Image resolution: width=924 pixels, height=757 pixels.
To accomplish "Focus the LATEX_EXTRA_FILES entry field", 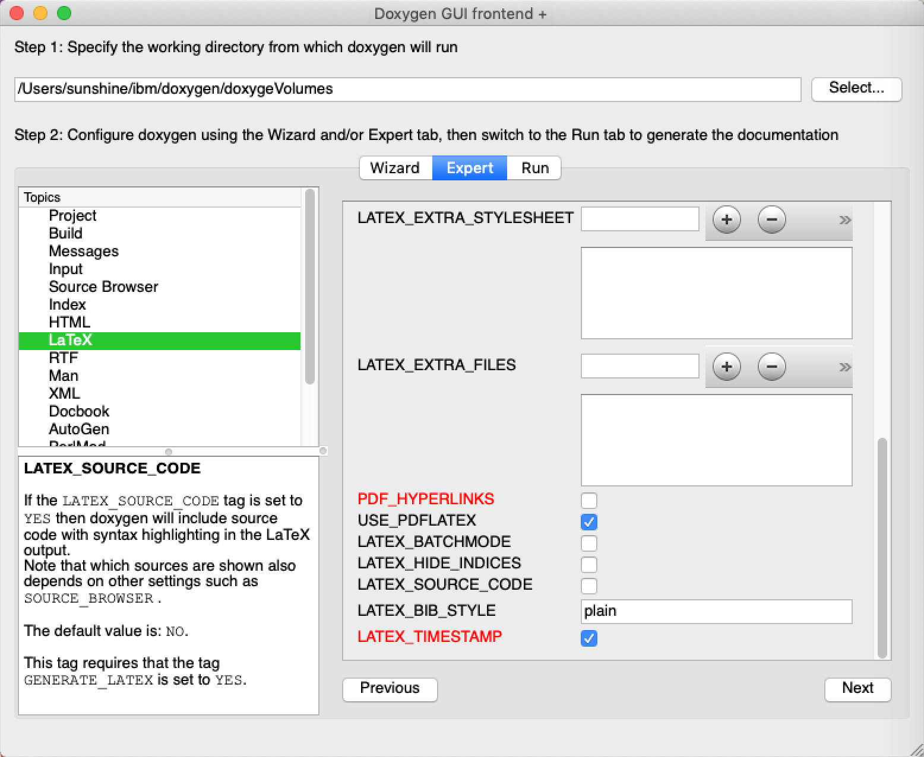I will click(640, 366).
